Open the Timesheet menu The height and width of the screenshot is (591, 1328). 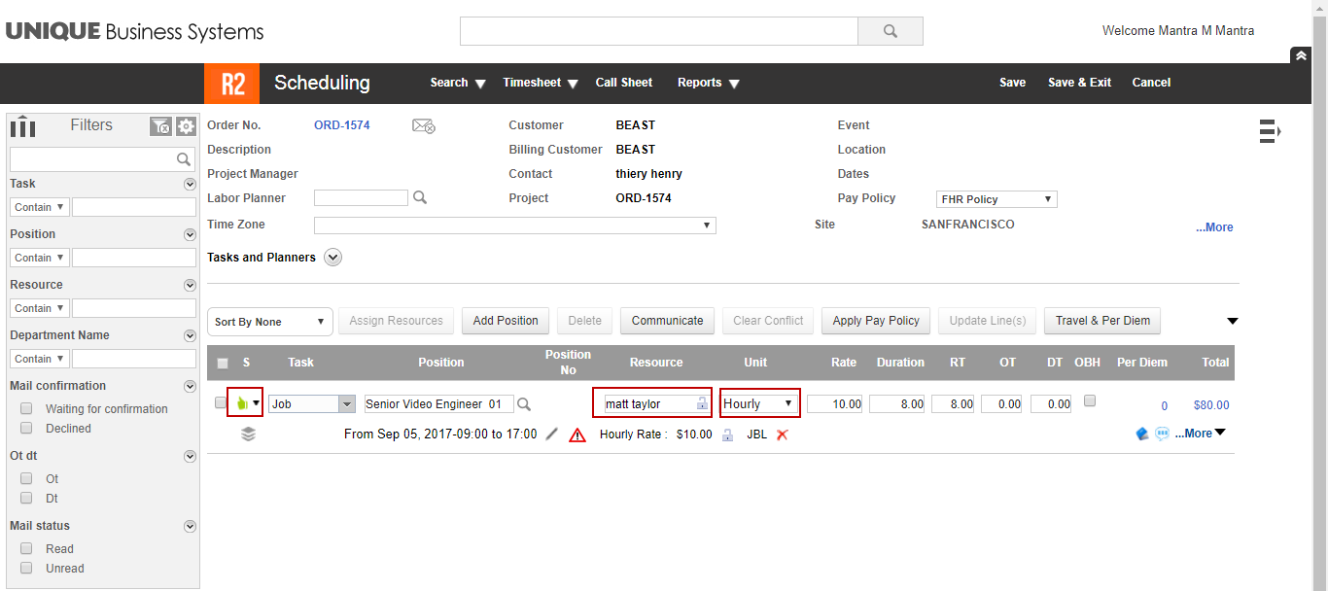coord(540,83)
